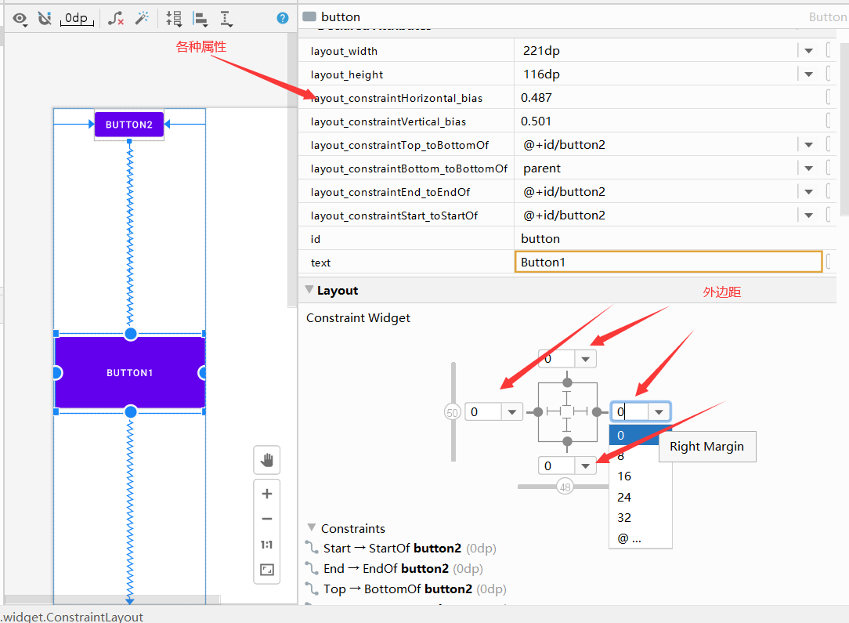849x623 pixels.
Task: Click the layout_constraintVertical_bias label
Action: (388, 121)
